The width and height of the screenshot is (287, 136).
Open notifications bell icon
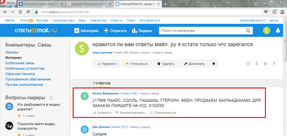[x=278, y=31]
